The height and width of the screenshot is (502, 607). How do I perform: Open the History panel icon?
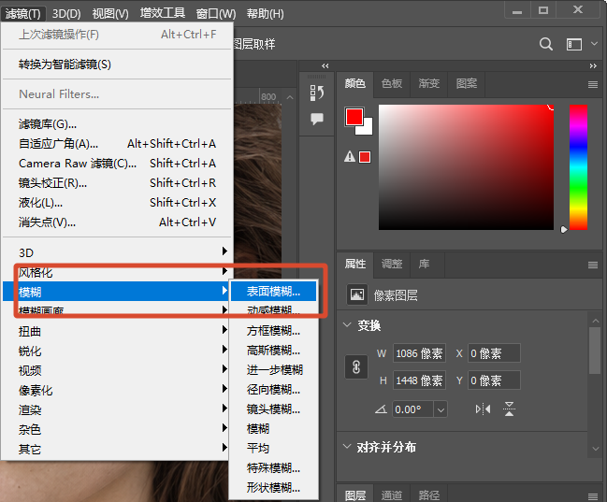(317, 93)
